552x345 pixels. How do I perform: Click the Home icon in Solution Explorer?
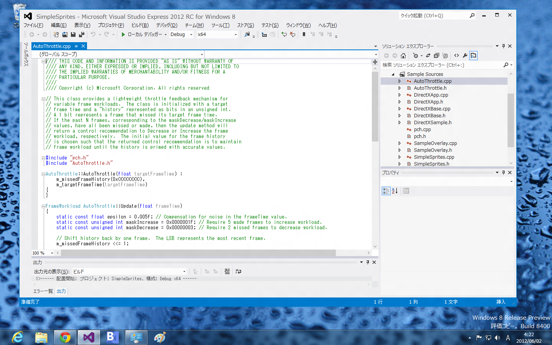tap(403, 56)
